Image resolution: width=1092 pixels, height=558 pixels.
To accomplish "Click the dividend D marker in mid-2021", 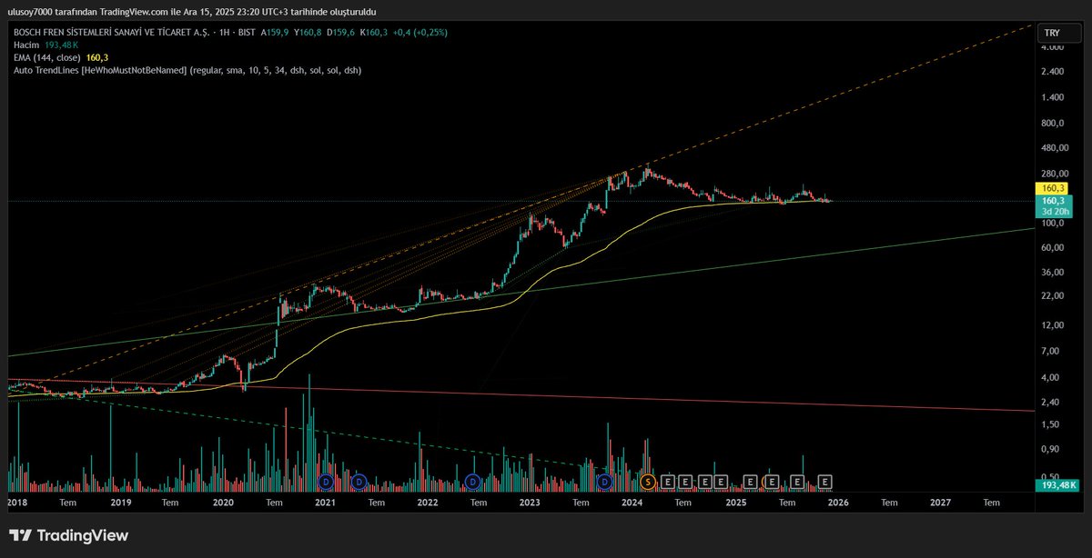I will (359, 481).
